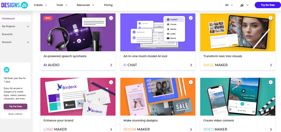The height and width of the screenshot is (132, 281).
Task: Click arrow next to AI CHAT
Action: click(x=191, y=65)
